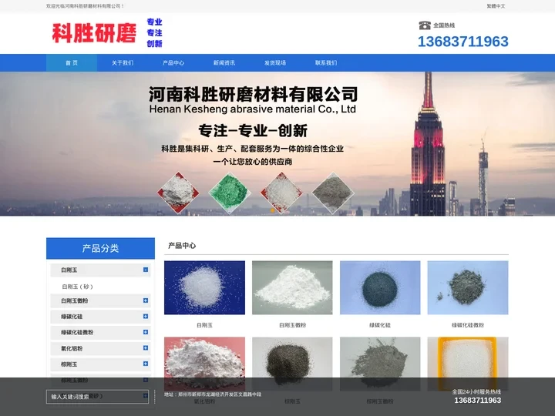Select the 白刚玉（砂） subcategory
This screenshot has width=555, height=416.
78,287
